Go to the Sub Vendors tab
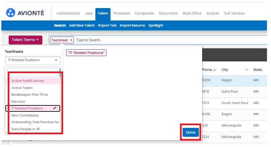Screen dimensions: 271x147 tap(234, 13)
